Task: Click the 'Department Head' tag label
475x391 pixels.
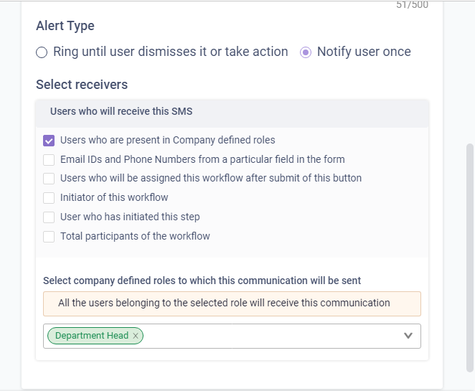Action: point(91,336)
